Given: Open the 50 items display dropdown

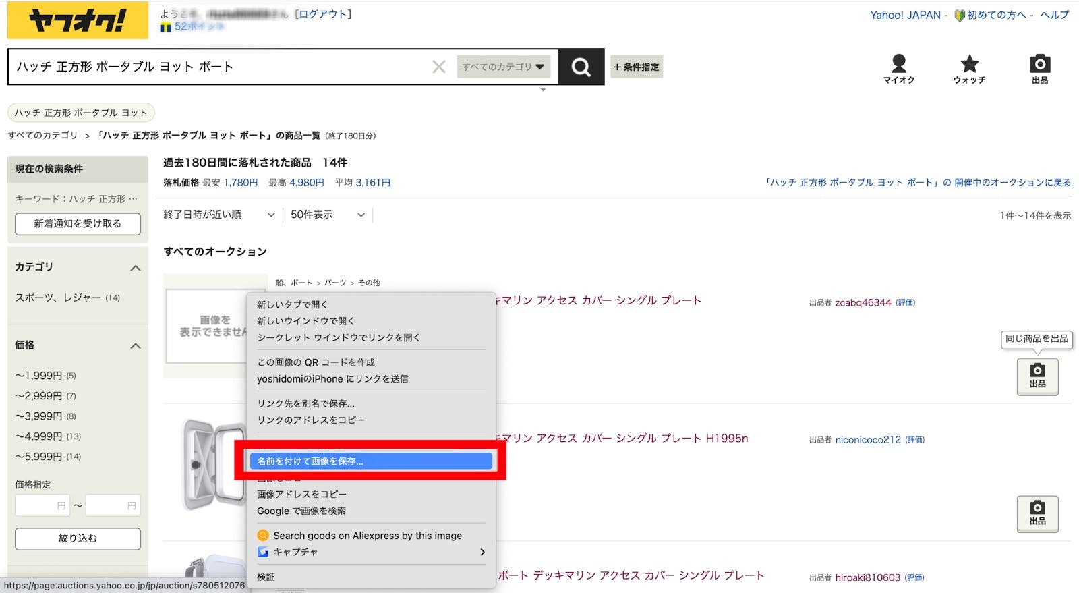Looking at the screenshot, I should click(327, 215).
